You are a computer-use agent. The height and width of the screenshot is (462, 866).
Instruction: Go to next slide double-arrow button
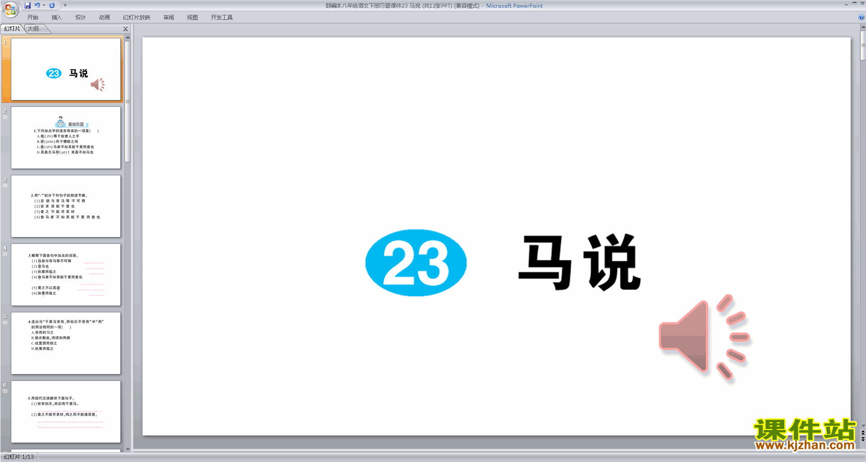click(863, 439)
